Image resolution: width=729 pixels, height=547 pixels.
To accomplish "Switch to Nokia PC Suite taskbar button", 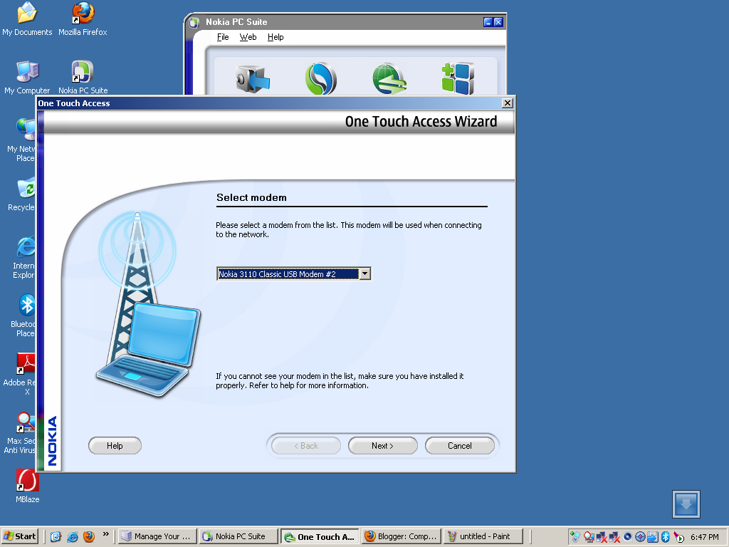I will (238, 536).
